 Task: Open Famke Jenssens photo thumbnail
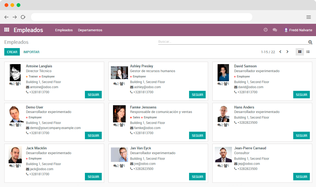(x=119, y=114)
